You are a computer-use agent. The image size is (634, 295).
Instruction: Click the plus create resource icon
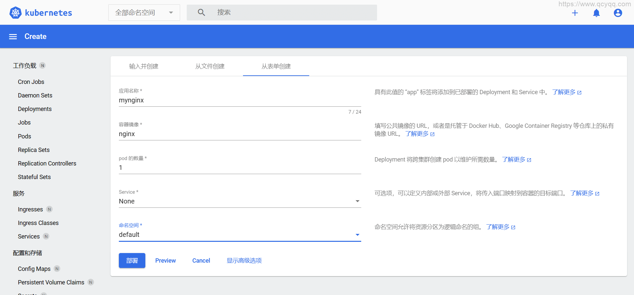pyautogui.click(x=575, y=13)
